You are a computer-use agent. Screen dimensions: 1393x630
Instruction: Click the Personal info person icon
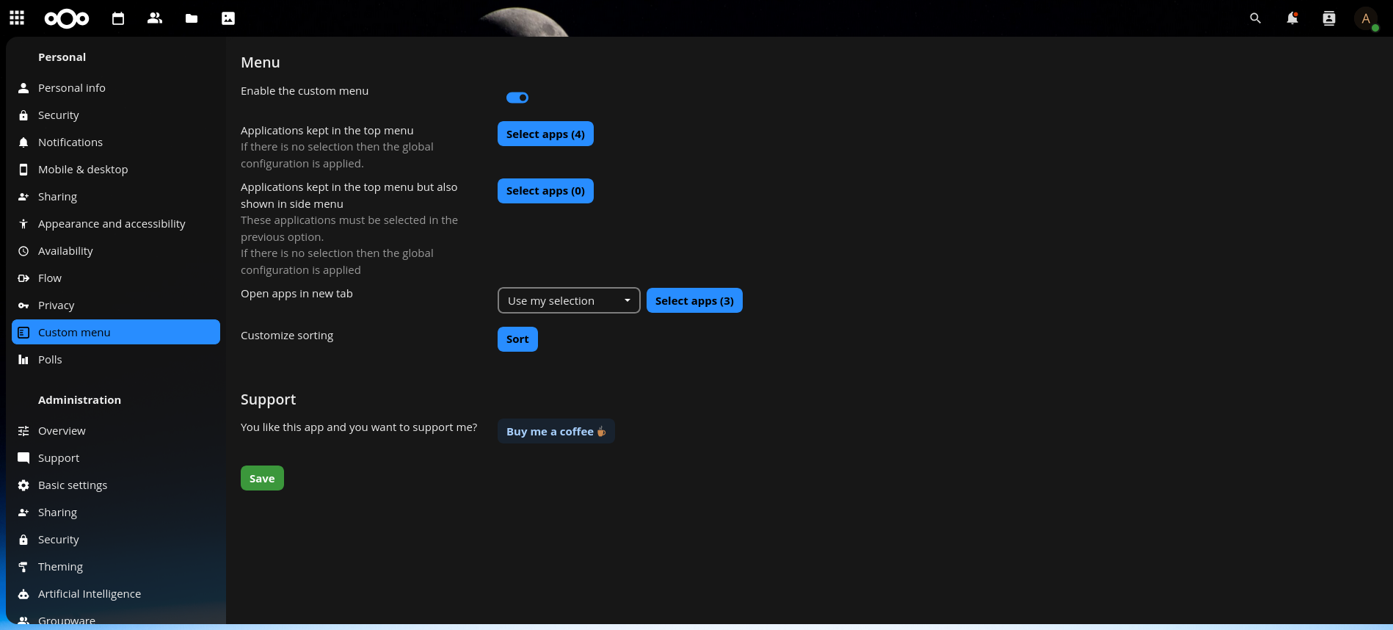(x=23, y=88)
